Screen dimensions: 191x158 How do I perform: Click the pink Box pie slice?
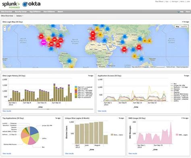click(32, 141)
